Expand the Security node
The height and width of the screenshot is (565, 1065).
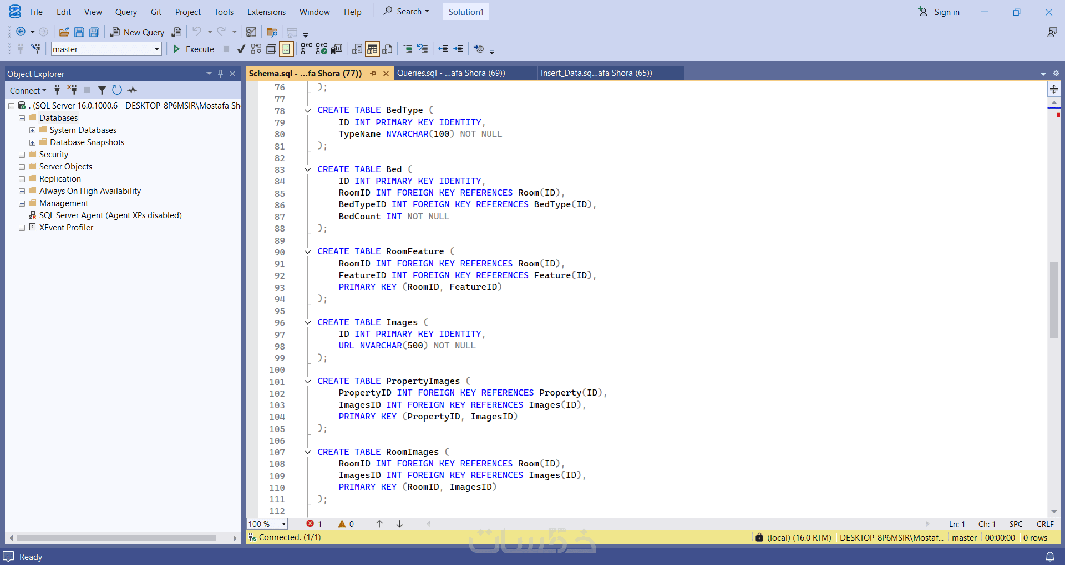click(22, 155)
